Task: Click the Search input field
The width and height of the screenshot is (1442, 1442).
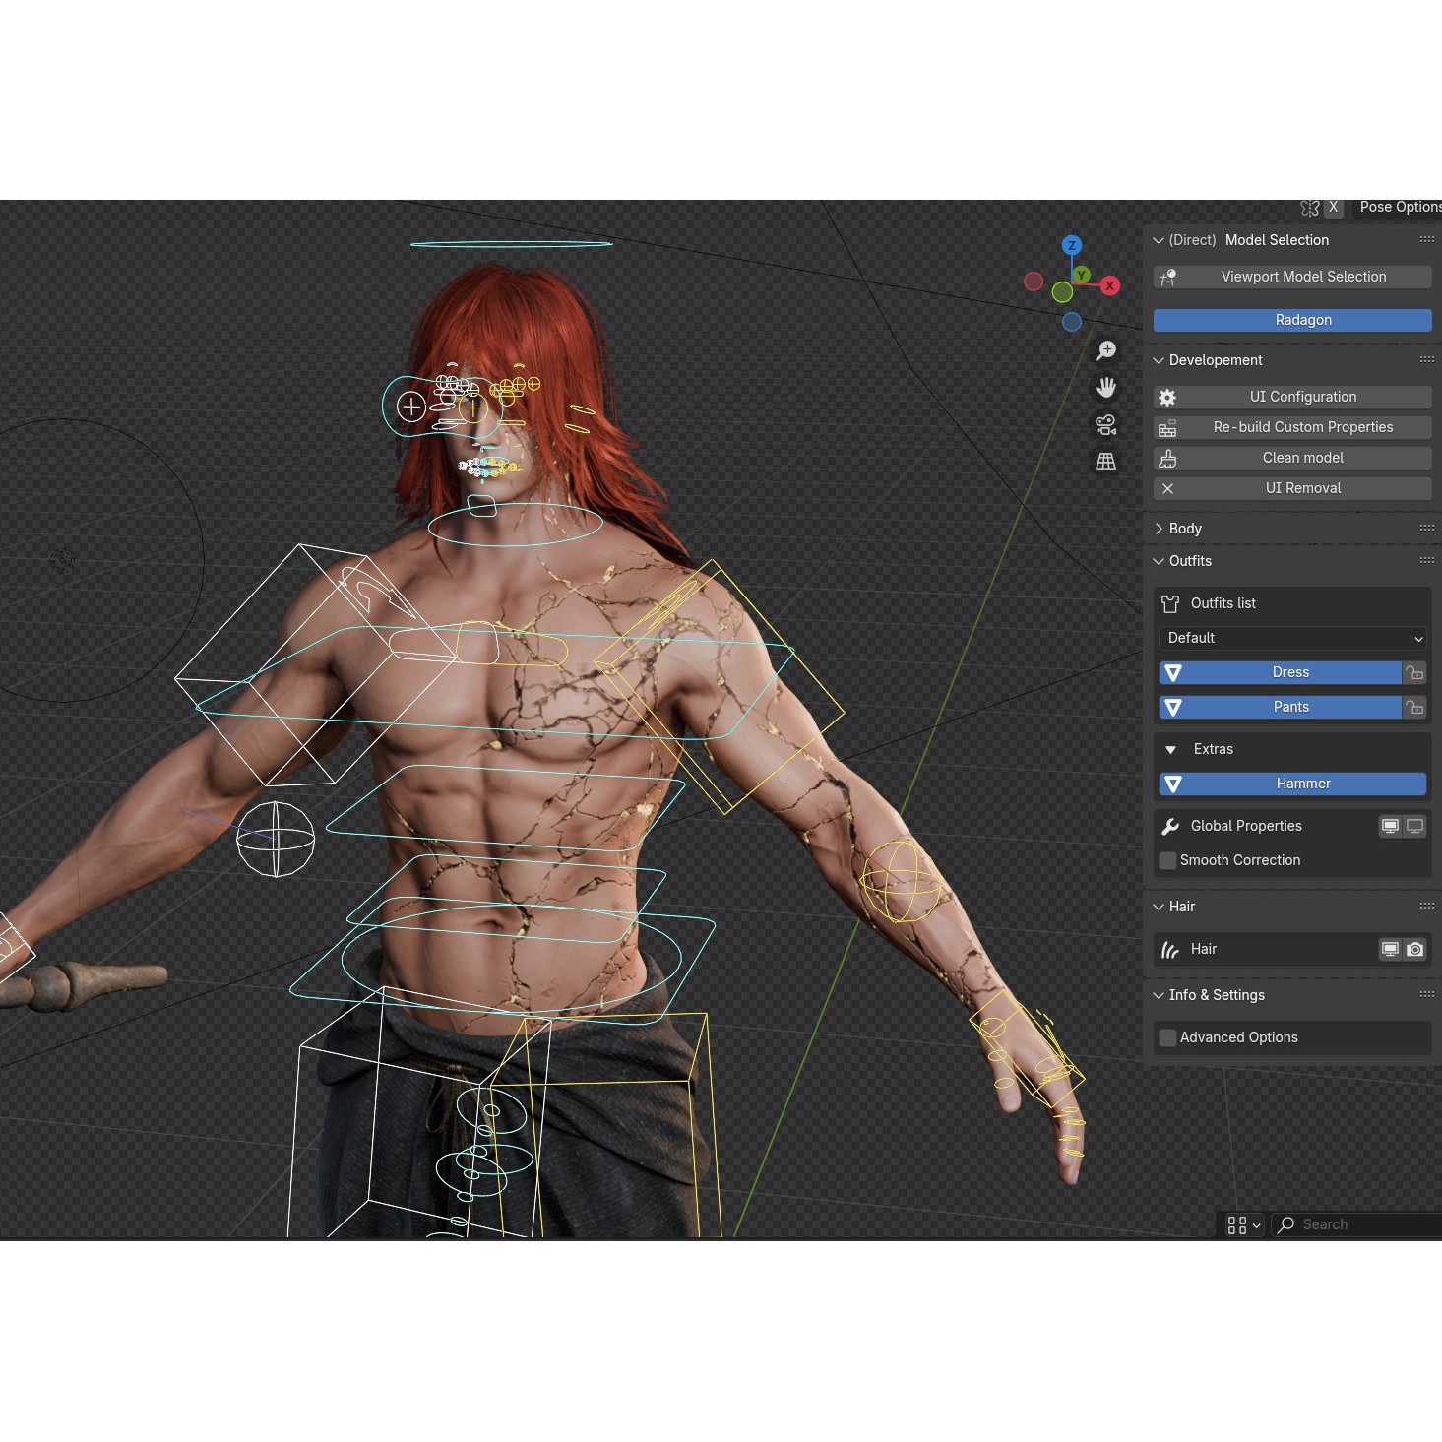Action: coord(1356,1224)
